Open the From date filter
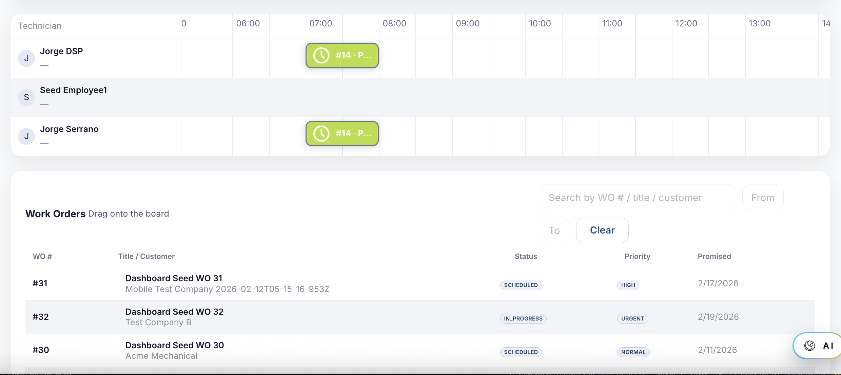The image size is (841, 375). click(x=763, y=197)
